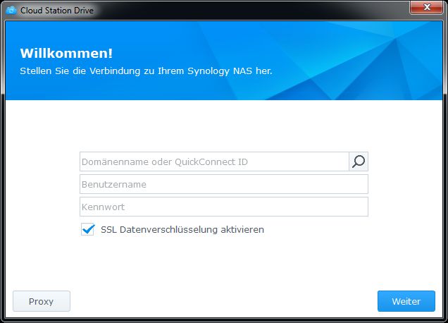Viewport: 448px width, 323px height.
Task: Click the Willkommen! heading text
Action: tap(66, 53)
